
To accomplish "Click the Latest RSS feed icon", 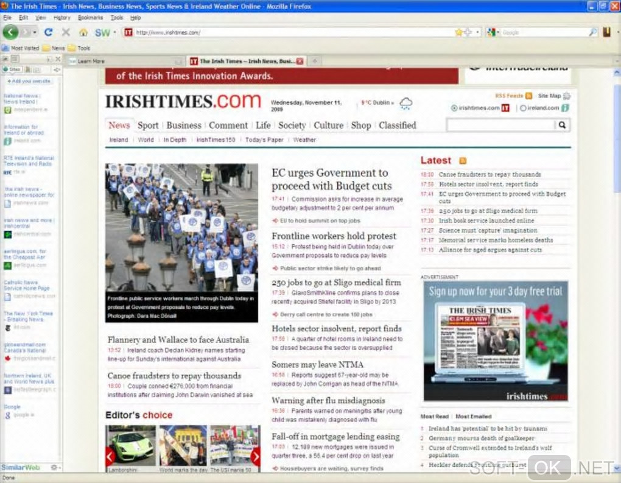I will [x=463, y=160].
